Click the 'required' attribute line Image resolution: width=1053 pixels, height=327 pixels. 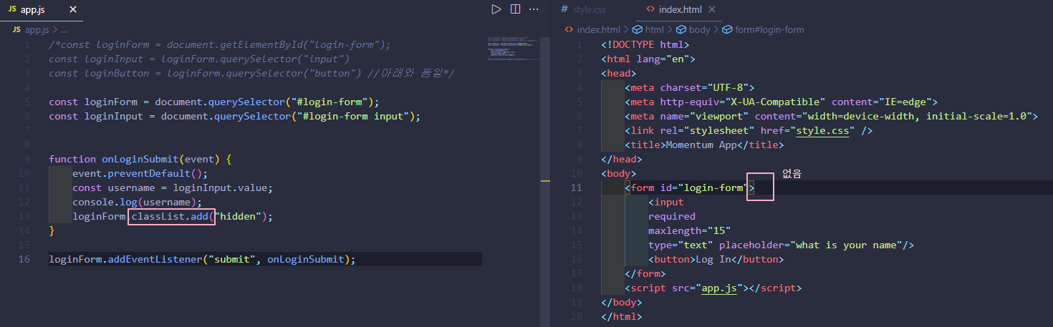pyautogui.click(x=672, y=216)
